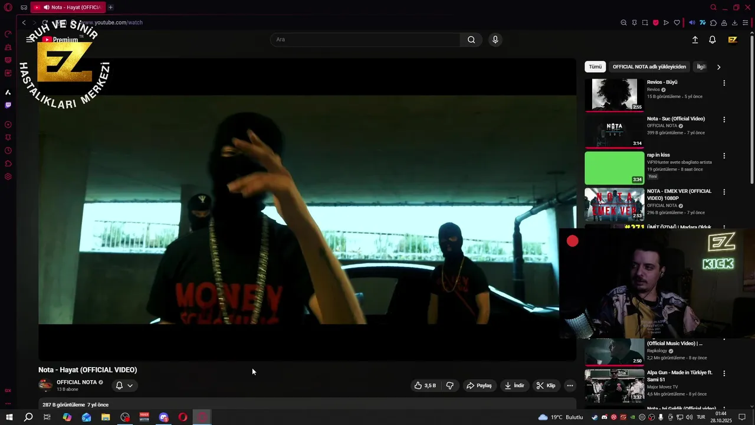Open the OFFICIAL NOTA channel link
Image resolution: width=755 pixels, height=425 pixels.
tap(77, 382)
